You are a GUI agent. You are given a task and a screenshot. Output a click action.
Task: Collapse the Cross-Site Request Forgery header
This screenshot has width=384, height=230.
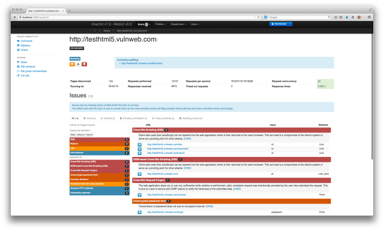pyautogui.click(x=231, y=180)
